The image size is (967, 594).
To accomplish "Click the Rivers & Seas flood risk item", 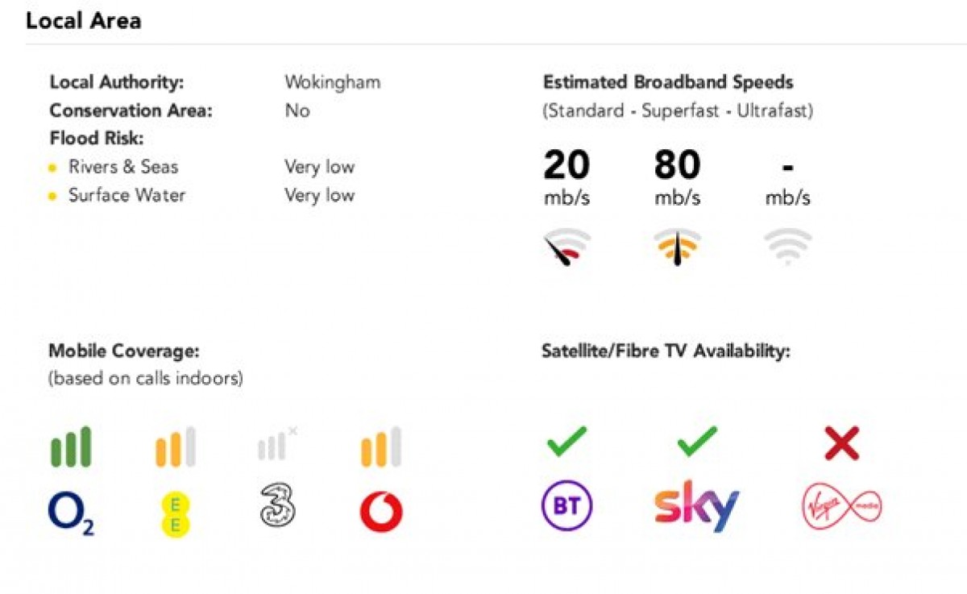I will [x=123, y=167].
